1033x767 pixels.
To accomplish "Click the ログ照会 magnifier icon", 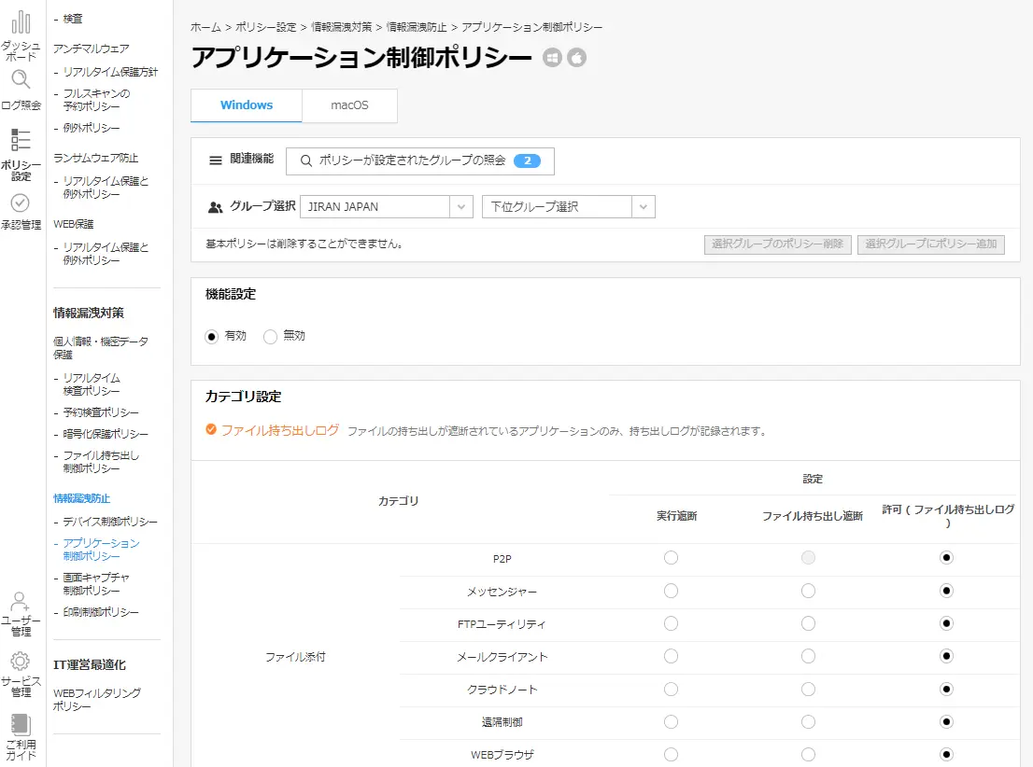I will tap(21, 81).
